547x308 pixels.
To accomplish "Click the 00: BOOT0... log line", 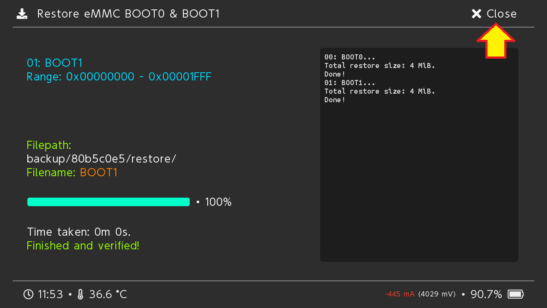I will click(350, 57).
